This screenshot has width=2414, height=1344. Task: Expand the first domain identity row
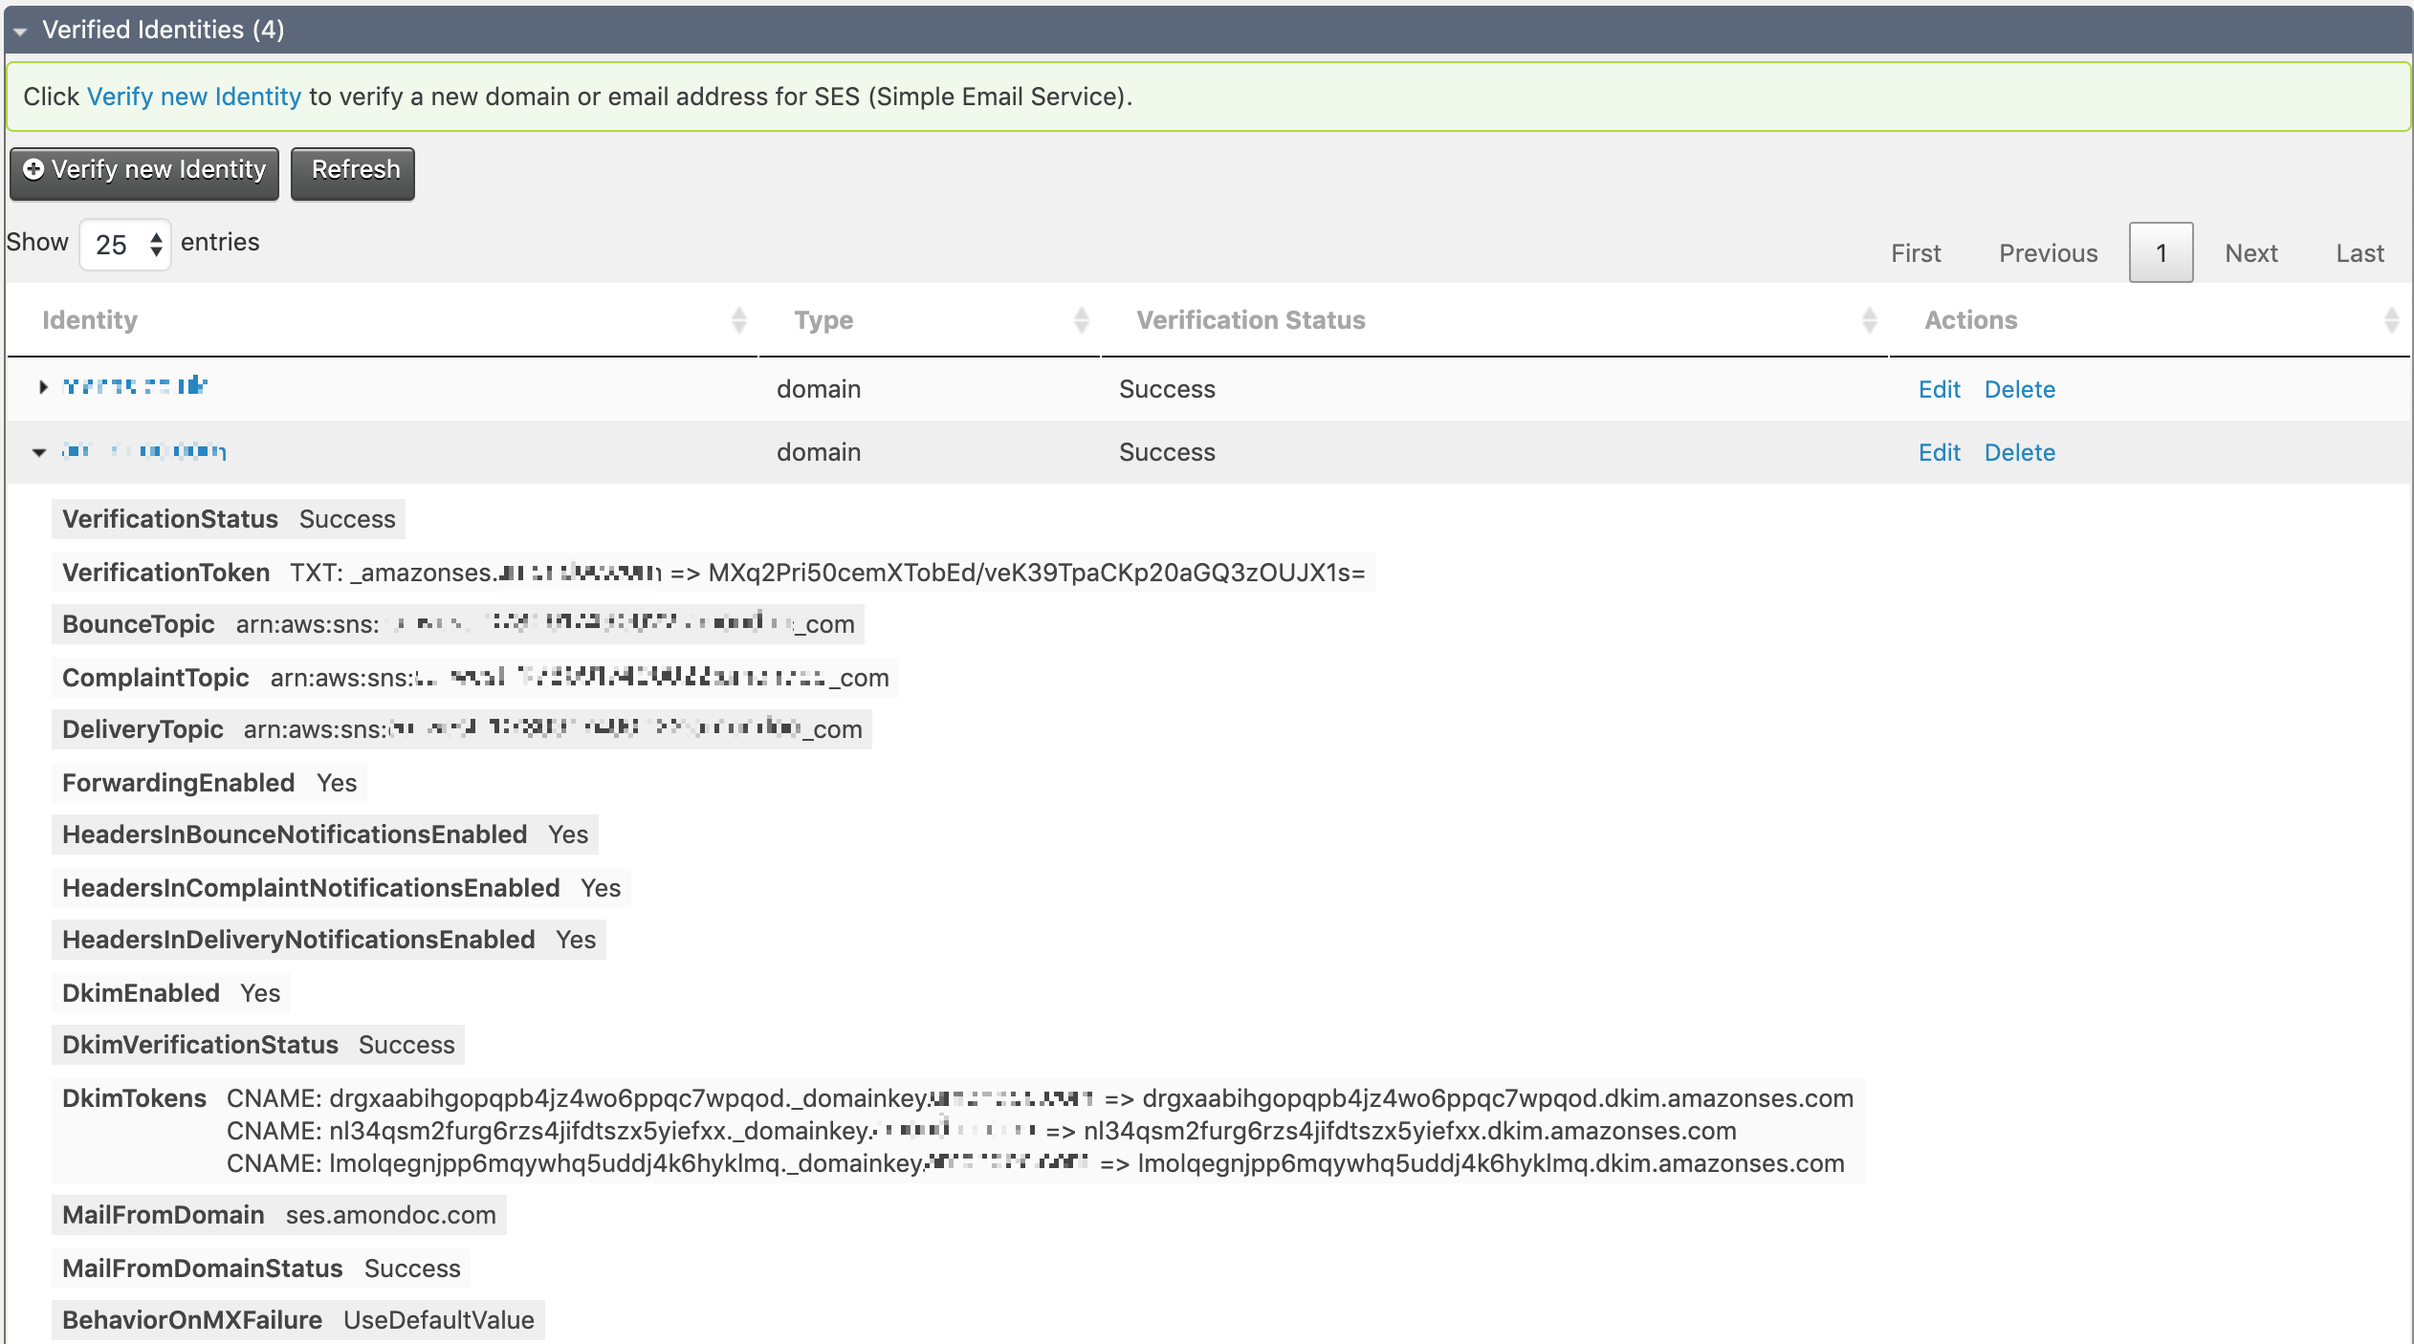click(x=42, y=387)
